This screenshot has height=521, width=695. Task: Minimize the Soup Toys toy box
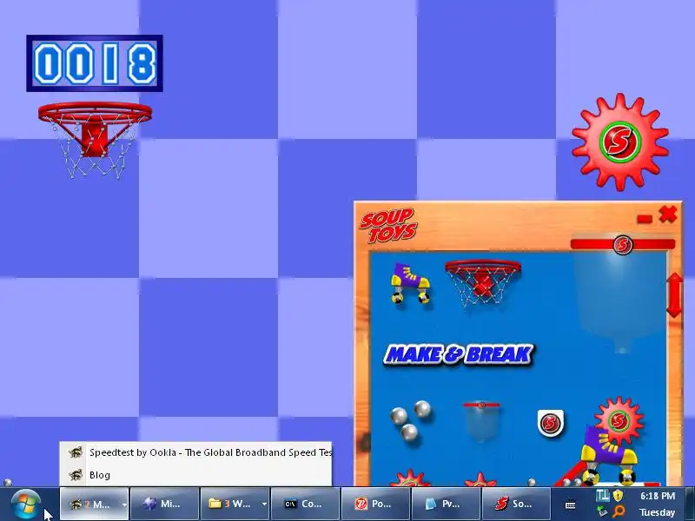click(645, 219)
